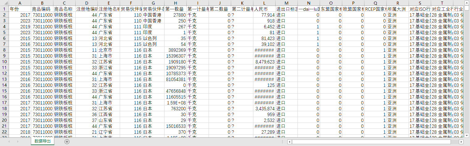Click the 商品名称 header cell
This screenshot has height=146, width=470.
(x=64, y=9)
